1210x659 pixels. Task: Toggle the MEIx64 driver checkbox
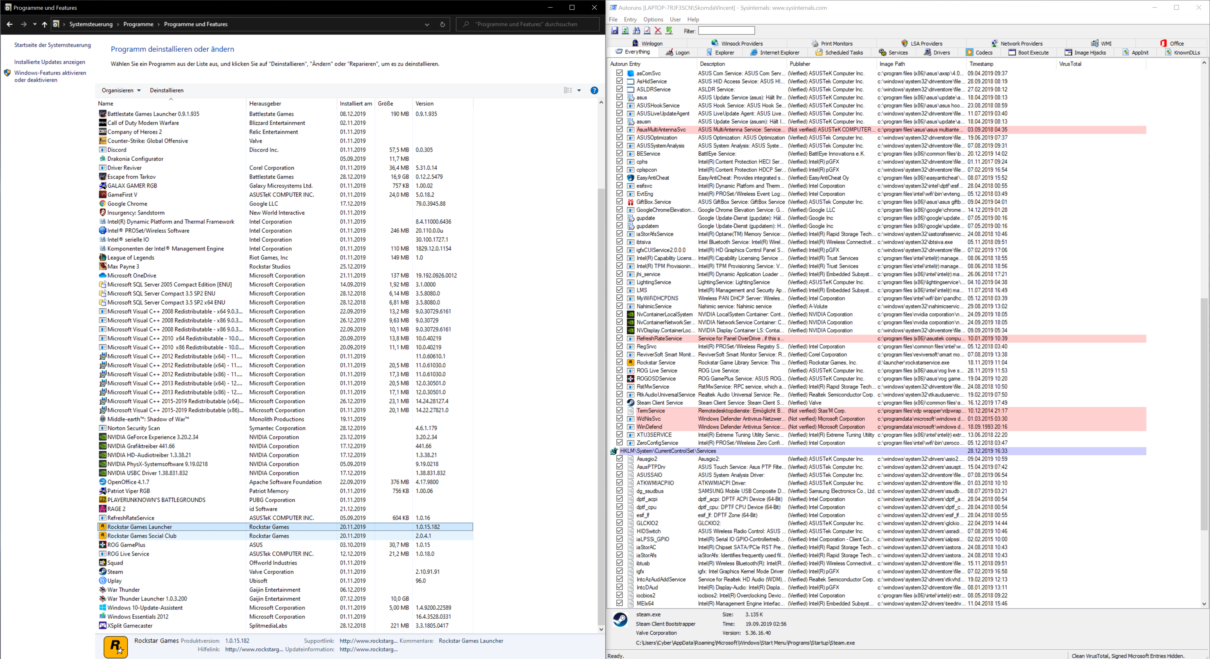point(620,603)
